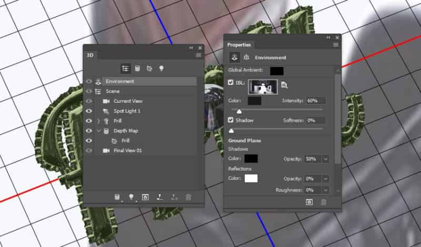
Task: Uncheck the Shadow checkbox
Action: pyautogui.click(x=230, y=120)
